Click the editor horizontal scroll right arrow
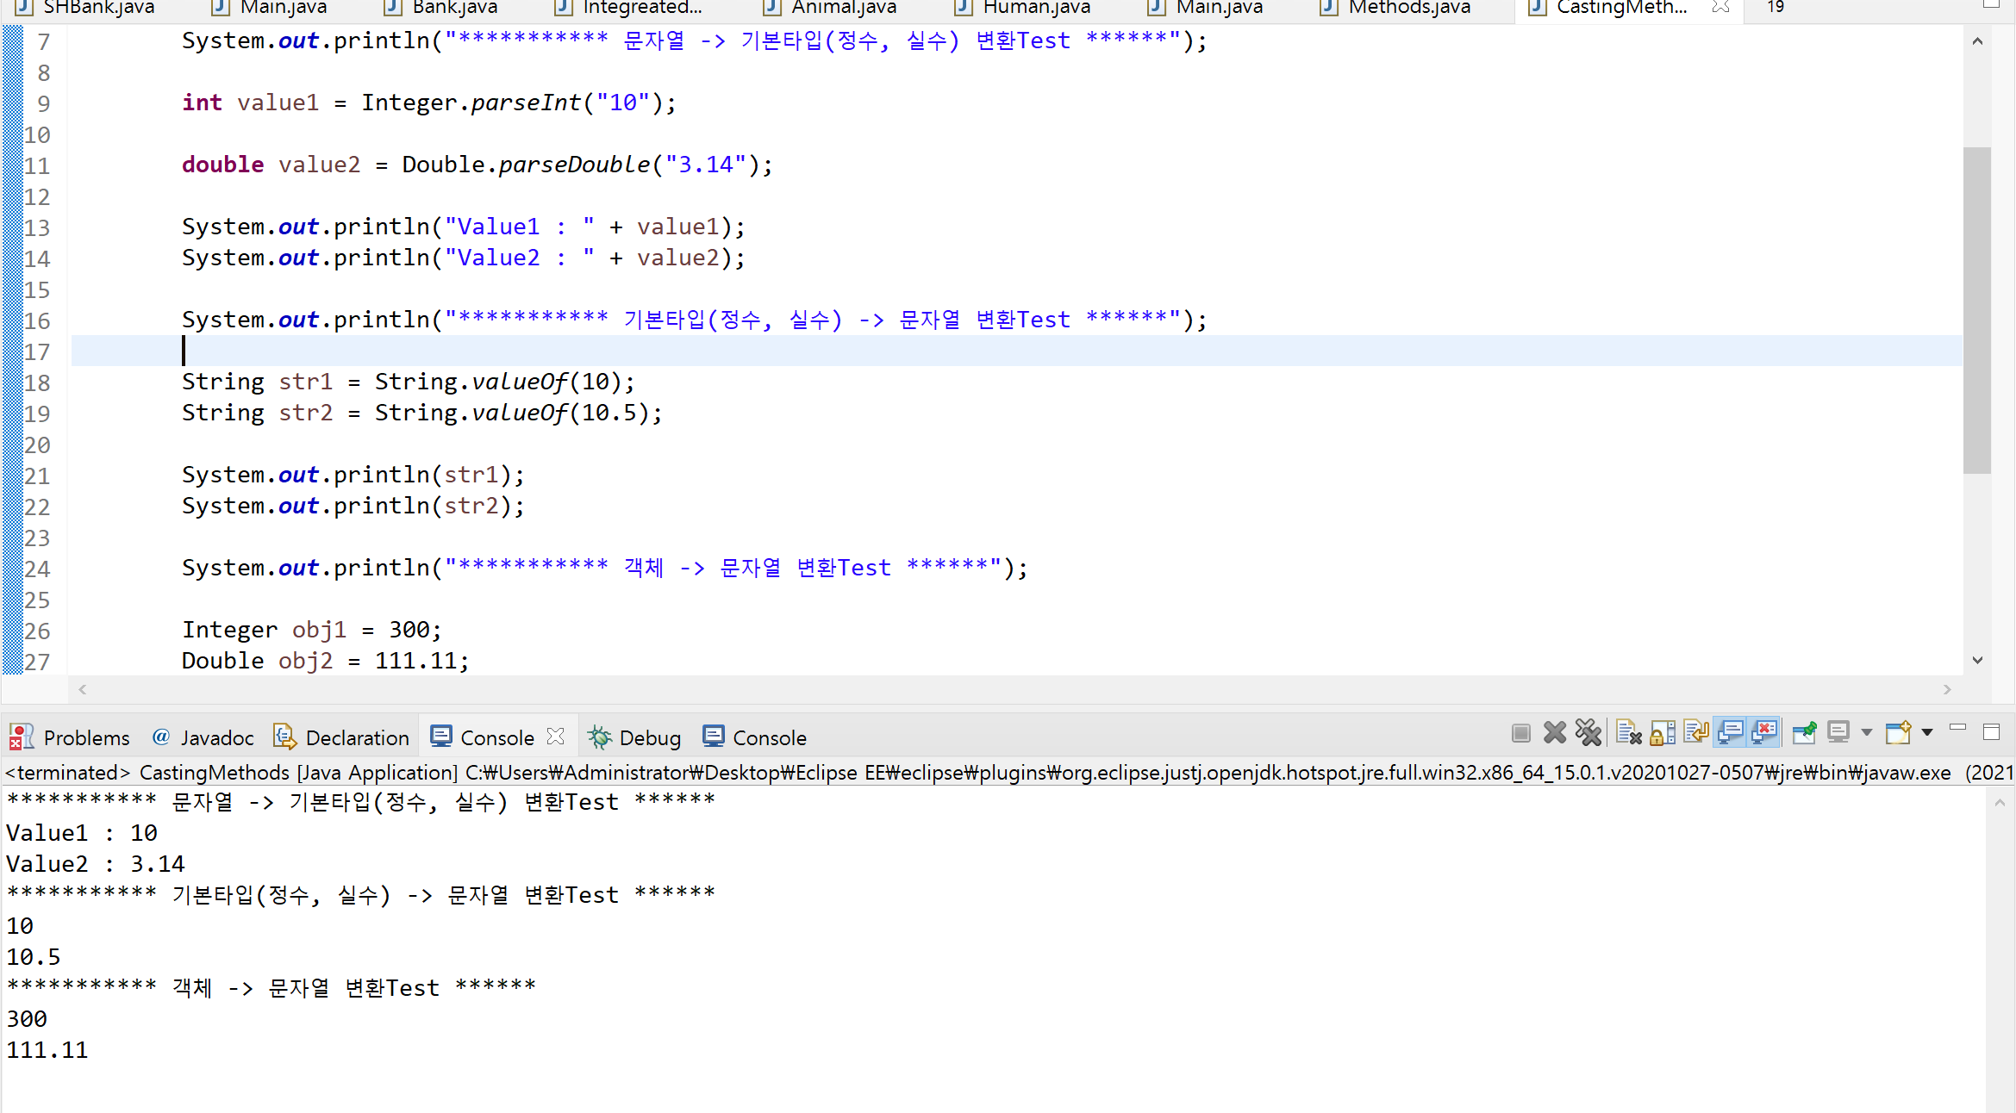Screen dimensions: 2016x1113 coord(1947,689)
